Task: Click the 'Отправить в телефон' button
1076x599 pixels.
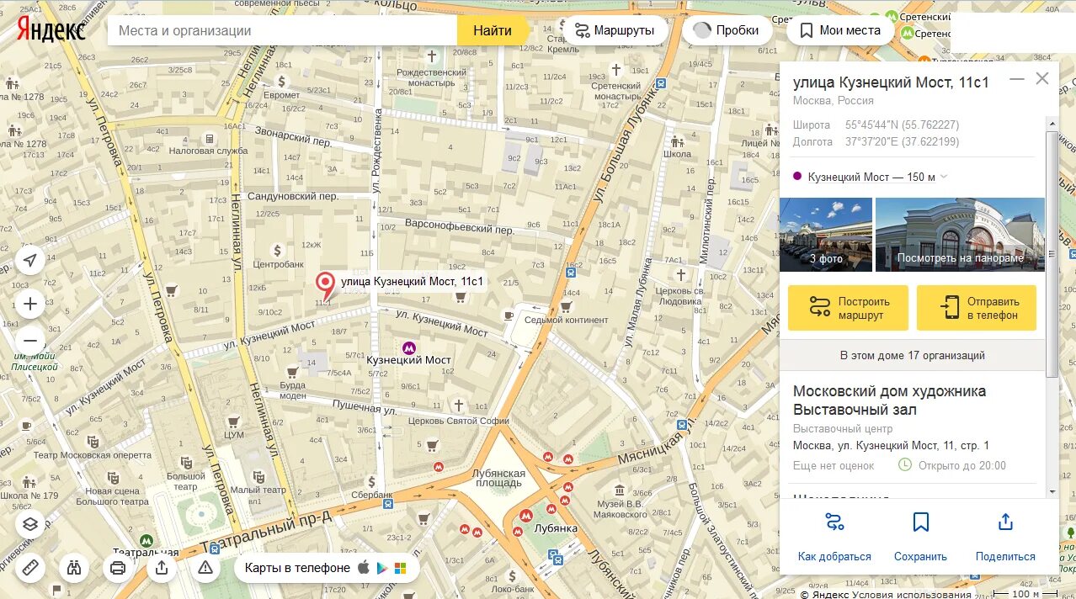Action: pyautogui.click(x=977, y=308)
